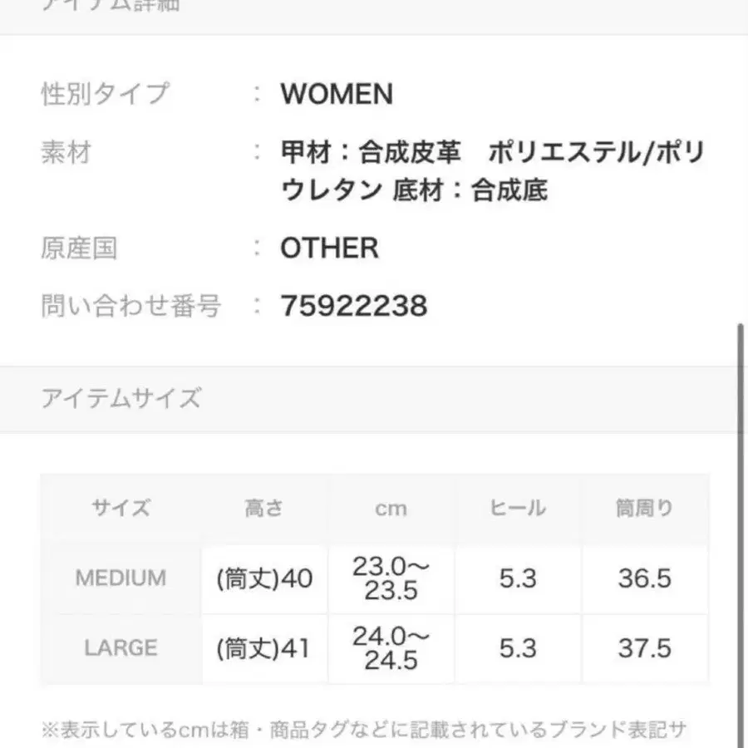Click the 高さ column header
This screenshot has height=748, width=748.
tap(264, 509)
